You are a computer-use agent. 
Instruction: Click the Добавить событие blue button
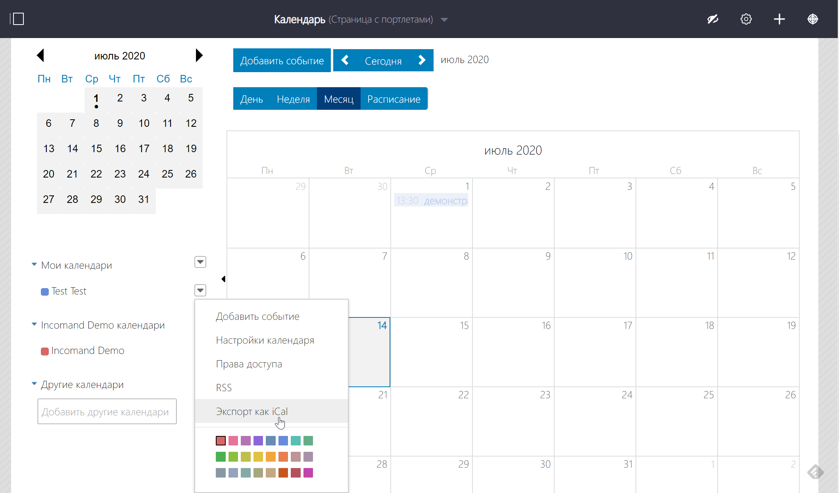[282, 60]
